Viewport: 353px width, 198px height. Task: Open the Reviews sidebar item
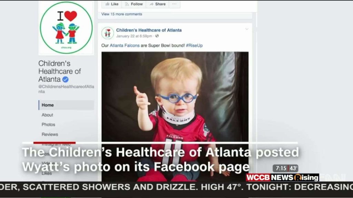click(x=50, y=134)
